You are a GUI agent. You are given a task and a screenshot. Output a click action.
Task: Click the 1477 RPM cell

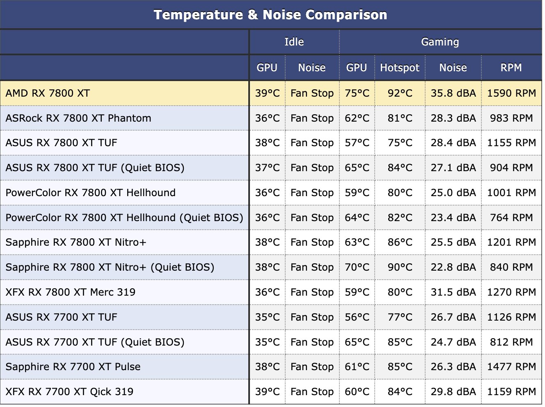[x=511, y=367]
